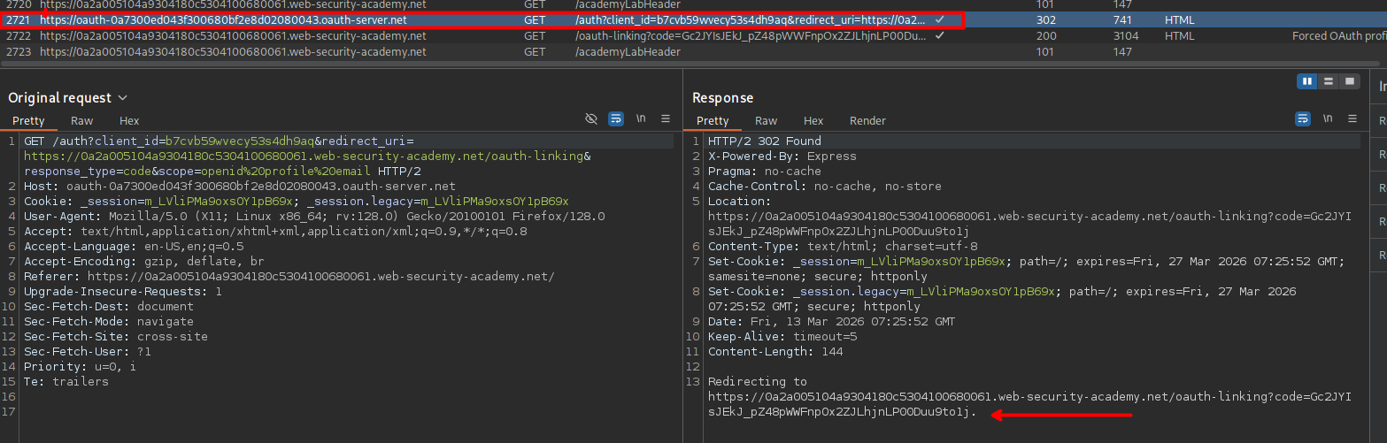Toggle word wrap in the request editor
The image size is (1387, 443).
(616, 118)
